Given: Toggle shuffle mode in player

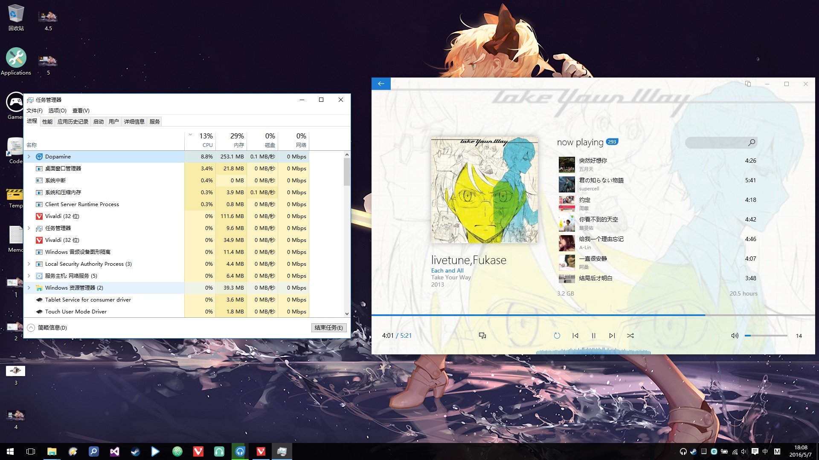Looking at the screenshot, I should [630, 336].
